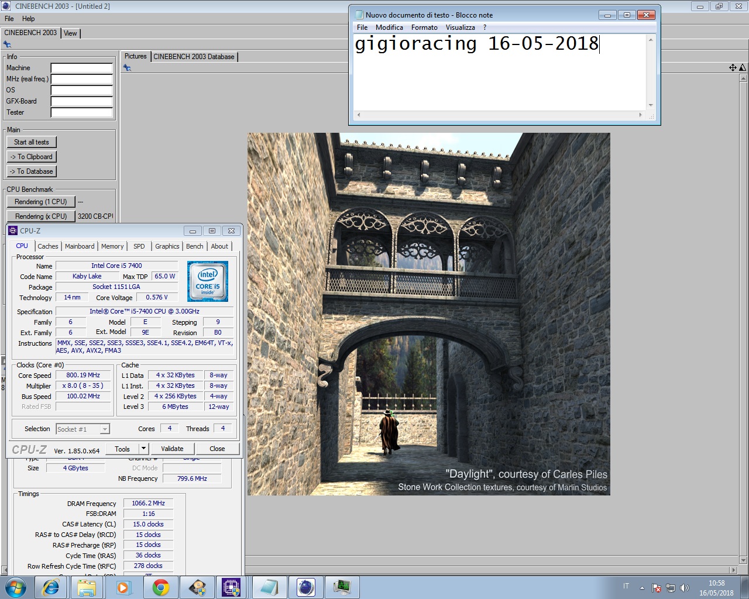Switch to the Memory tab in CPU-Z
This screenshot has height=599, width=749.
point(112,246)
